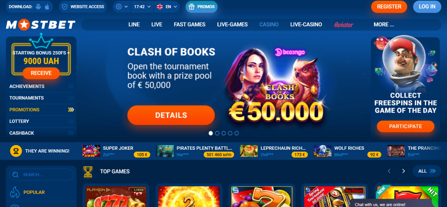
Task: Show next Top Games with right arrow
Action: coord(403,171)
